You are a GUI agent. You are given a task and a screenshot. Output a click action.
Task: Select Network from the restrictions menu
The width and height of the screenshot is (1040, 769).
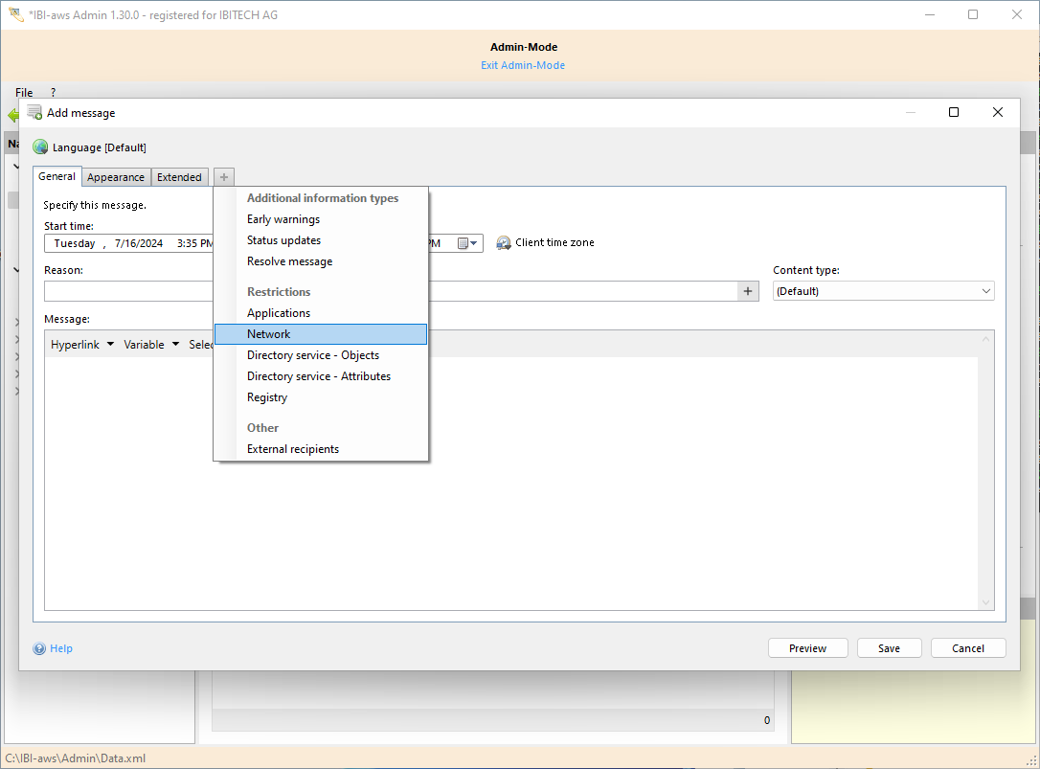268,334
